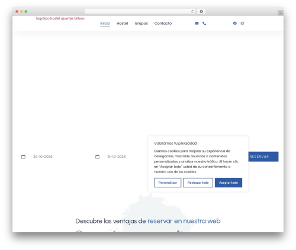This screenshot has width=296, height=250.
Task: Click the Rechazar todo button
Action: (198, 183)
